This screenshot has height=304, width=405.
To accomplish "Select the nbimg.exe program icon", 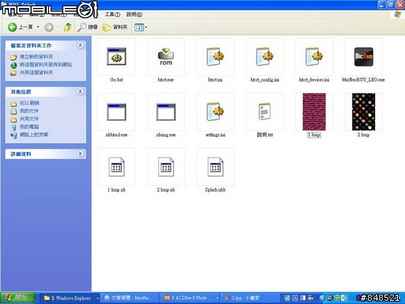I will (165, 112).
